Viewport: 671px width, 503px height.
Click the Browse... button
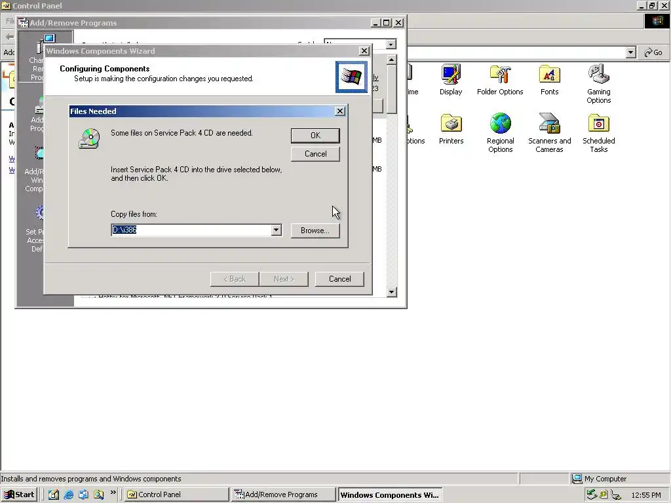click(315, 231)
